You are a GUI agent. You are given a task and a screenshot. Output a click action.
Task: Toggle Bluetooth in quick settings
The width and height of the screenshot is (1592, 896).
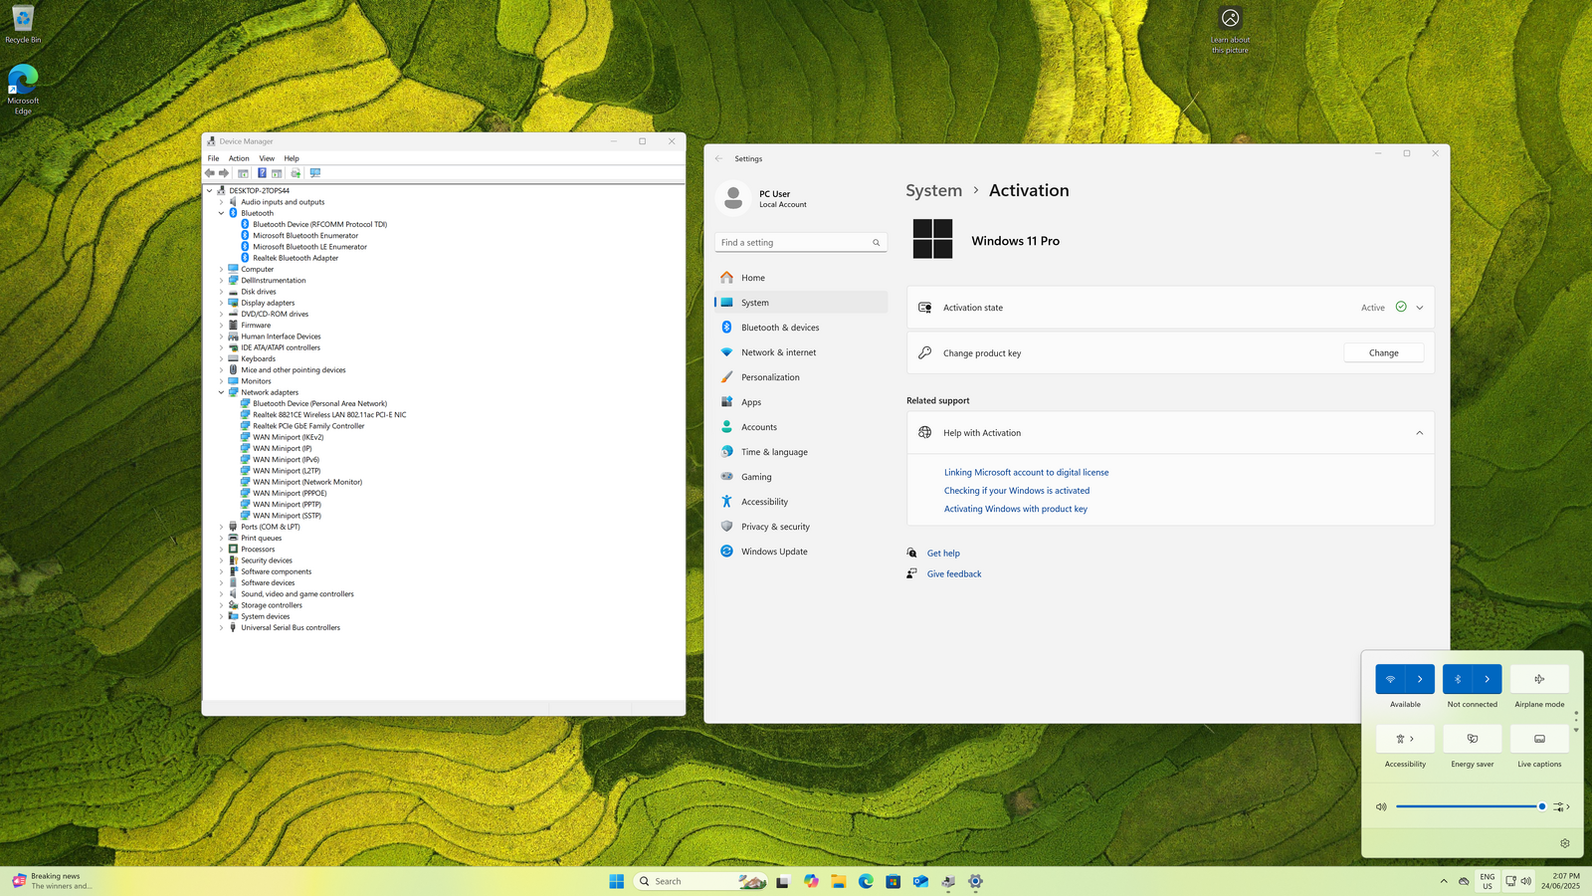[1458, 679]
